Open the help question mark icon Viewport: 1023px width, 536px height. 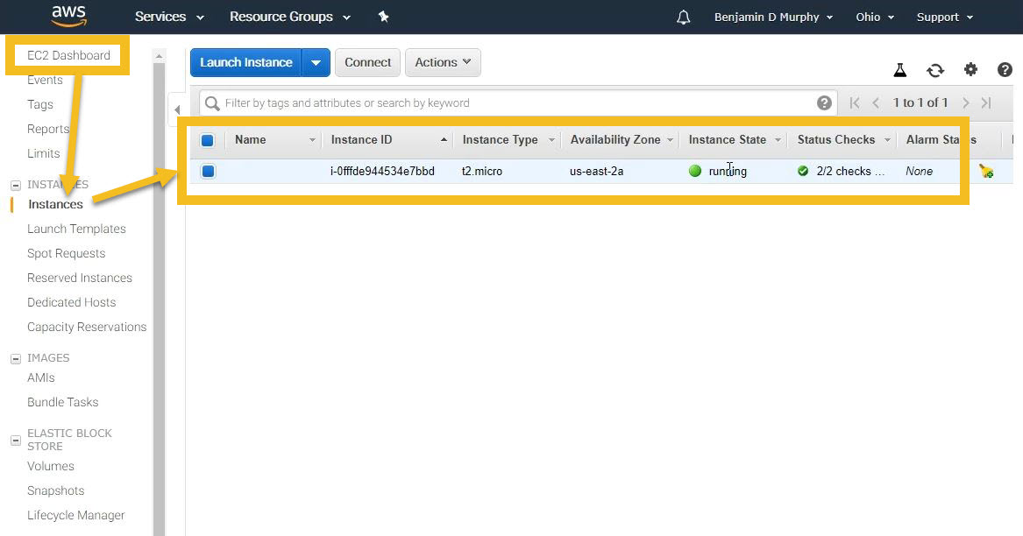pyautogui.click(x=1005, y=69)
